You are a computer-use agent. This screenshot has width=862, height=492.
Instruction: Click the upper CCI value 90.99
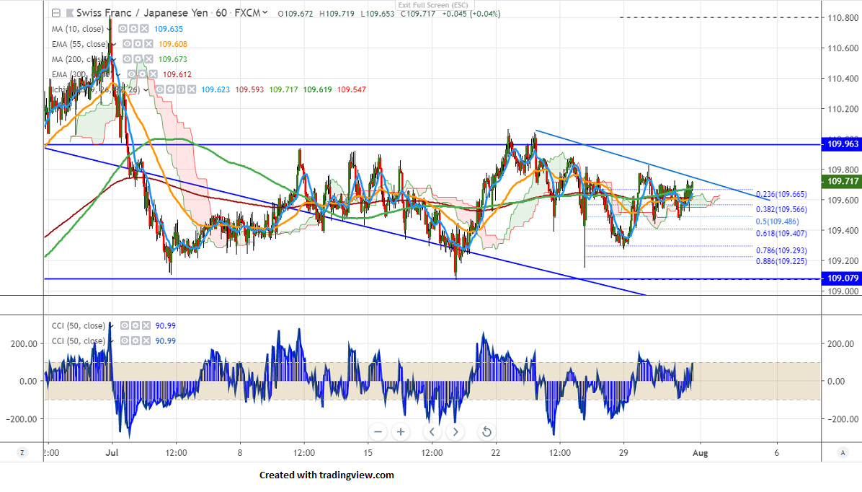click(166, 326)
